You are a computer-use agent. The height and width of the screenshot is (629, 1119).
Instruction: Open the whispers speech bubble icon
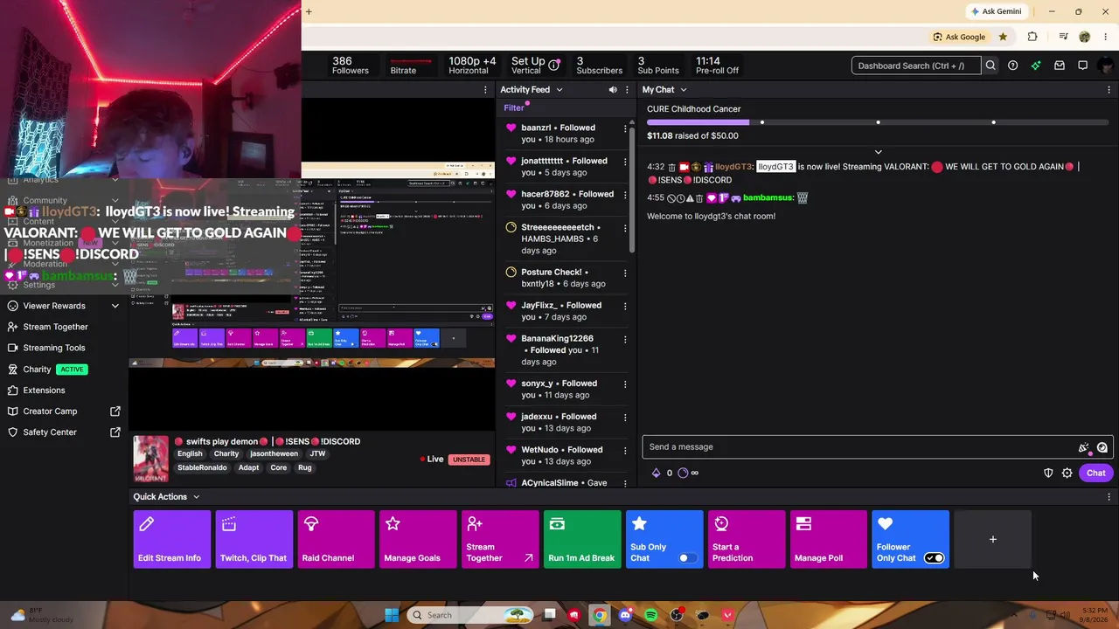[x=1082, y=66]
